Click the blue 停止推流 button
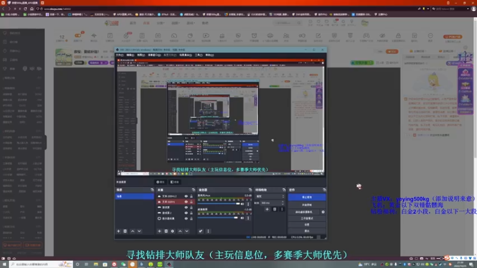The image size is (477, 268). coord(306,197)
